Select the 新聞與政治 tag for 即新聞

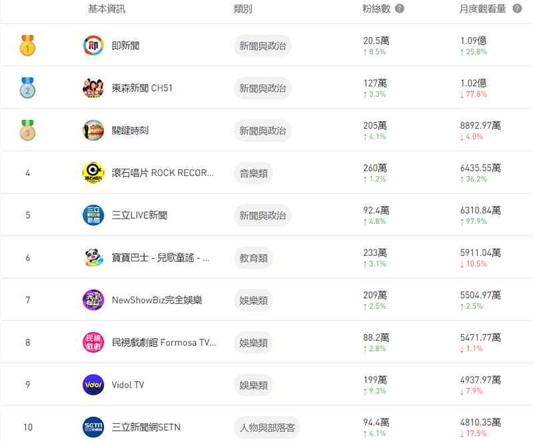coord(263,45)
